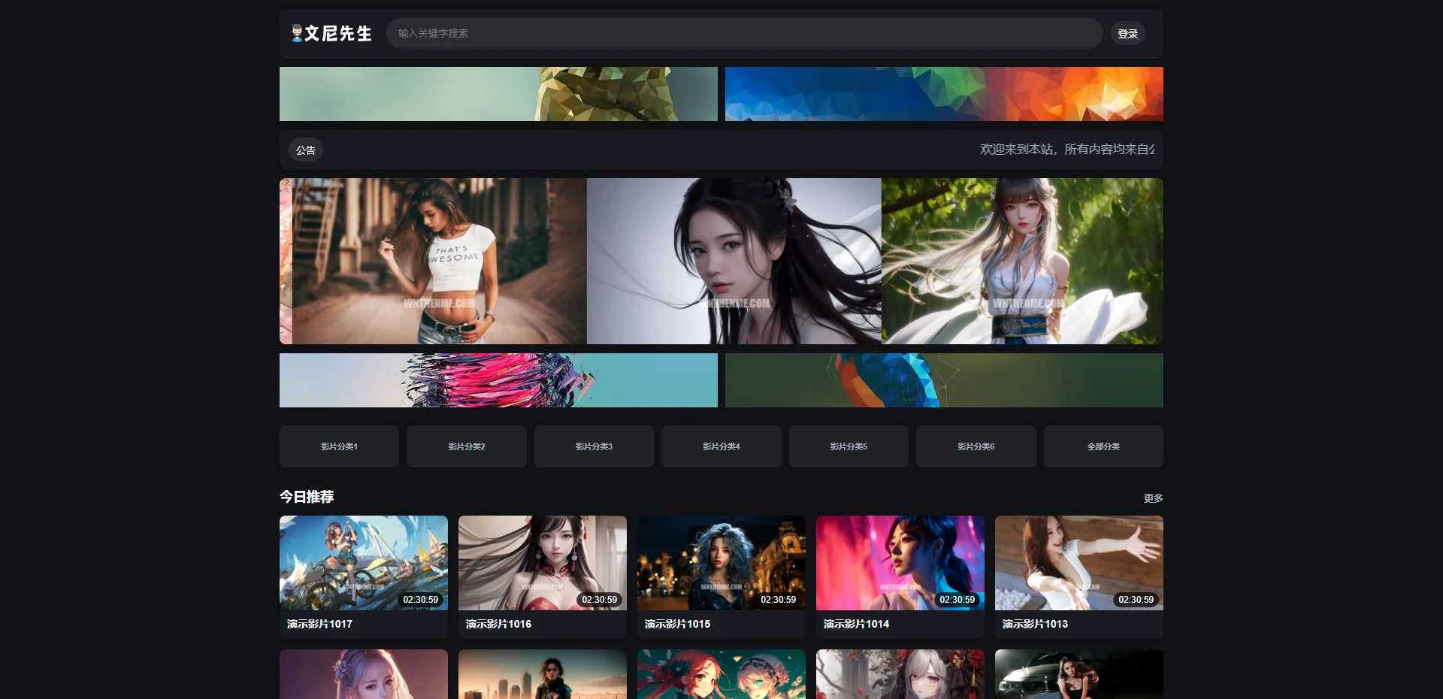
Task: Open the 演示影片1015 title link
Action: [x=677, y=624]
